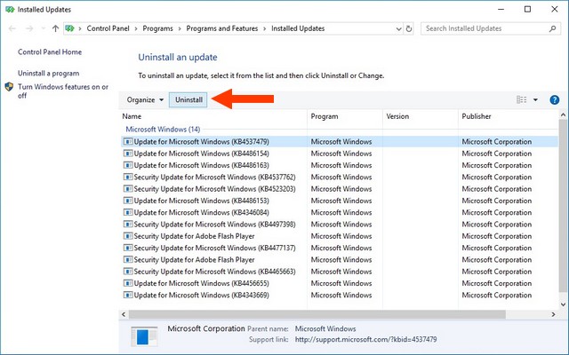Select Update for Microsoft Windows (KB4486154)
569x355 pixels.
click(340, 154)
